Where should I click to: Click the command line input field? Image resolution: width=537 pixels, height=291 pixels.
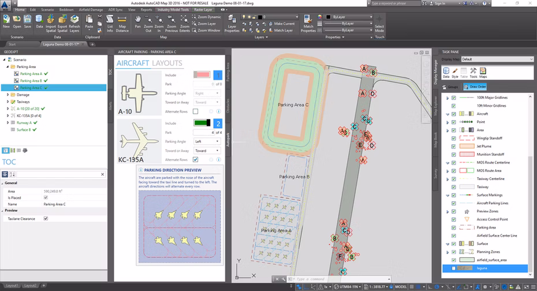pyautogui.click(x=341, y=279)
